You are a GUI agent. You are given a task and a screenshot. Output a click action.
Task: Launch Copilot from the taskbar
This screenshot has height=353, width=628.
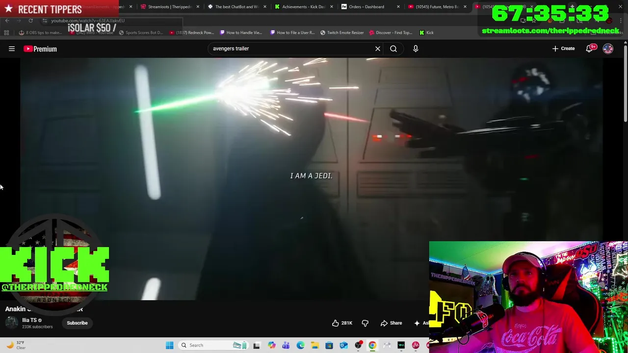[x=271, y=345]
